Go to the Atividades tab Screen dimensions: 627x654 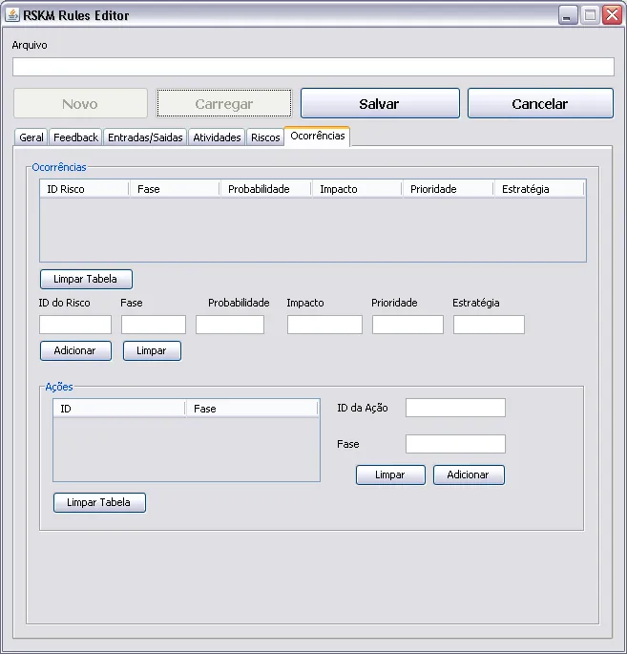[217, 137]
